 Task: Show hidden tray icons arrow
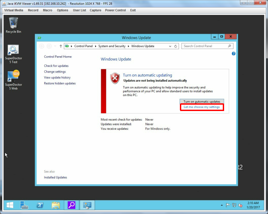tap(222, 205)
